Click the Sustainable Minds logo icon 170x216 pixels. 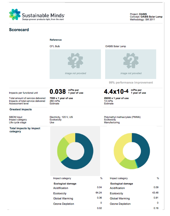click(15, 14)
